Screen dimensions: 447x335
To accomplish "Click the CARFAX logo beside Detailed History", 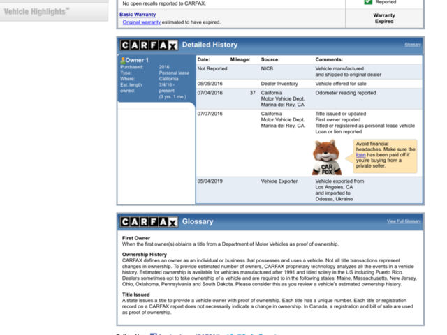I will (149, 45).
